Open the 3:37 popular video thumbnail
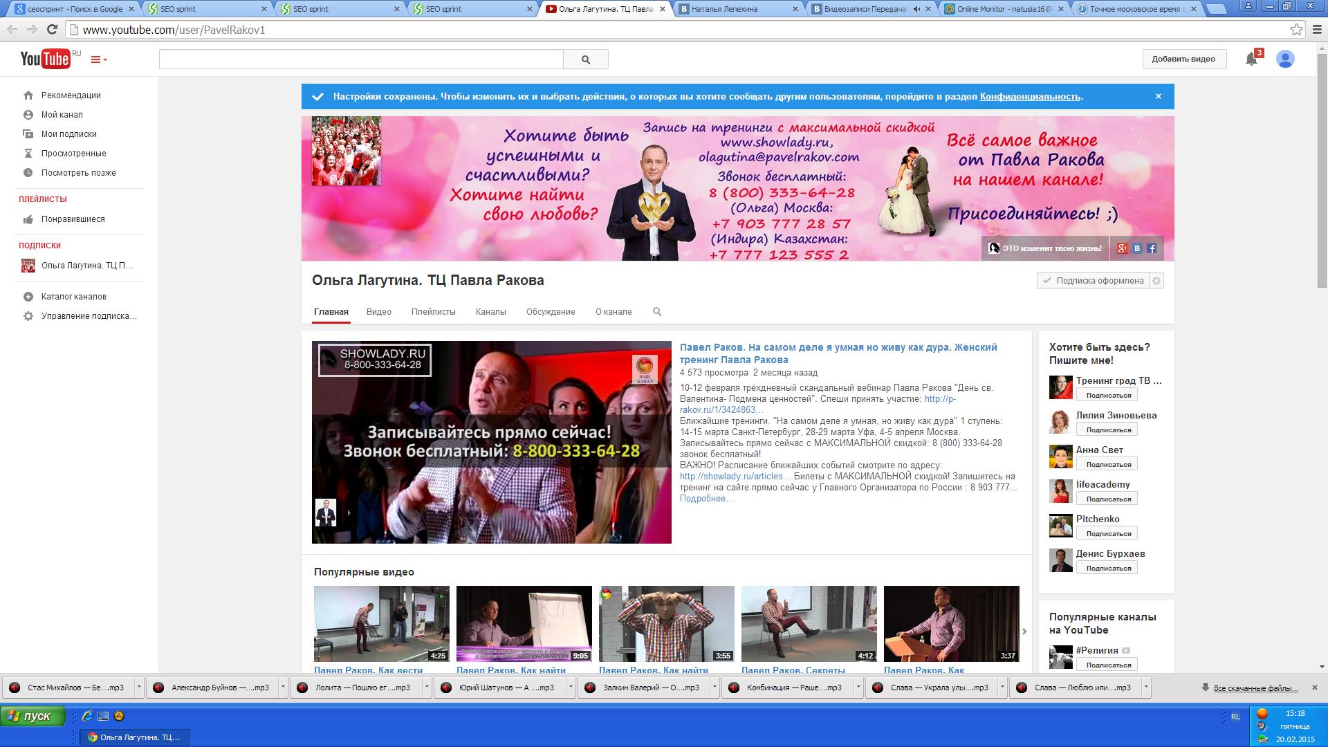The width and height of the screenshot is (1328, 747). pos(952,624)
